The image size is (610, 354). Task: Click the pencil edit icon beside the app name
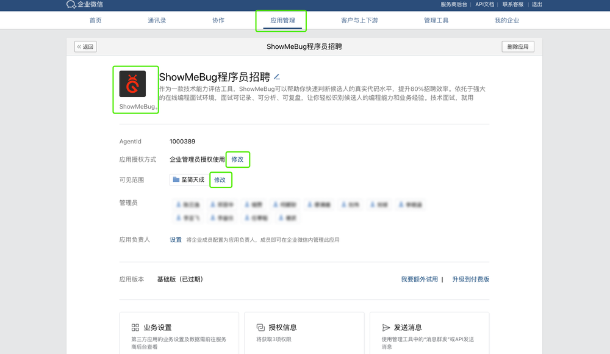(x=276, y=77)
